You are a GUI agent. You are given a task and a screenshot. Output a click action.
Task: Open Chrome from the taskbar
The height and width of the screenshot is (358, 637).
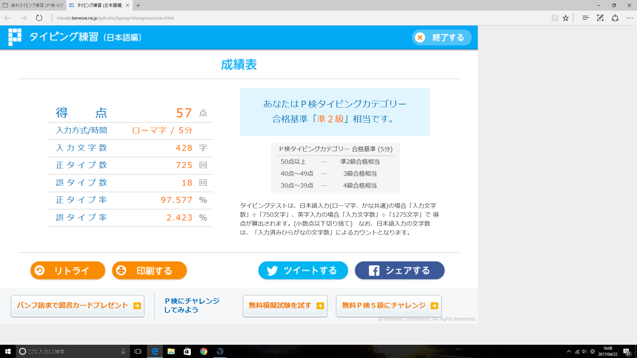click(204, 351)
